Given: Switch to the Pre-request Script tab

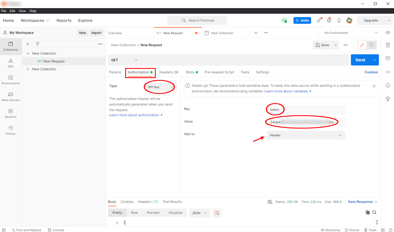Looking at the screenshot, I should pos(219,72).
